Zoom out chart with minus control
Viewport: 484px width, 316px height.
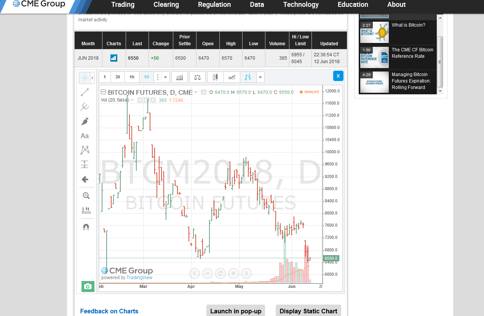coord(208,273)
